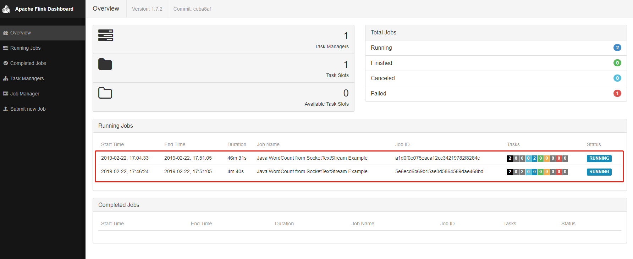633x259 pixels.
Task: Click the Submit new Job upload icon
Action: (6, 109)
